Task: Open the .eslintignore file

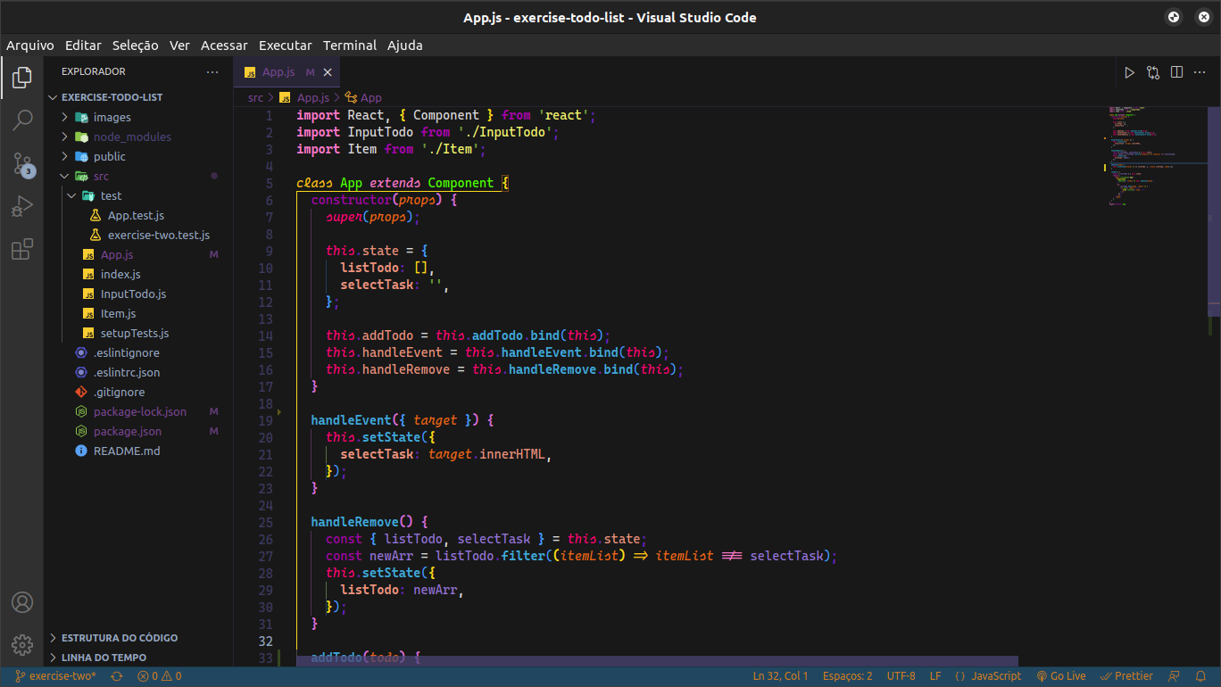Action: click(x=137, y=352)
